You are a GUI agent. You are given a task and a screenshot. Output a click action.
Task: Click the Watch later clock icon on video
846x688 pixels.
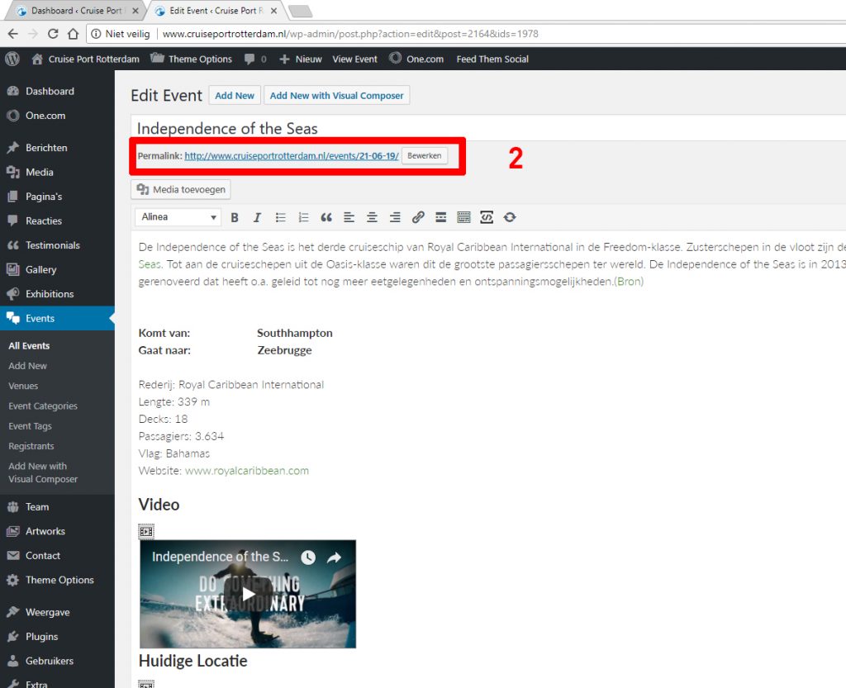point(308,557)
